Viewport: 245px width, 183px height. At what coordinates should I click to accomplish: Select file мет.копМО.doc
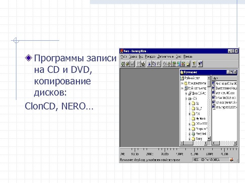[225, 93]
